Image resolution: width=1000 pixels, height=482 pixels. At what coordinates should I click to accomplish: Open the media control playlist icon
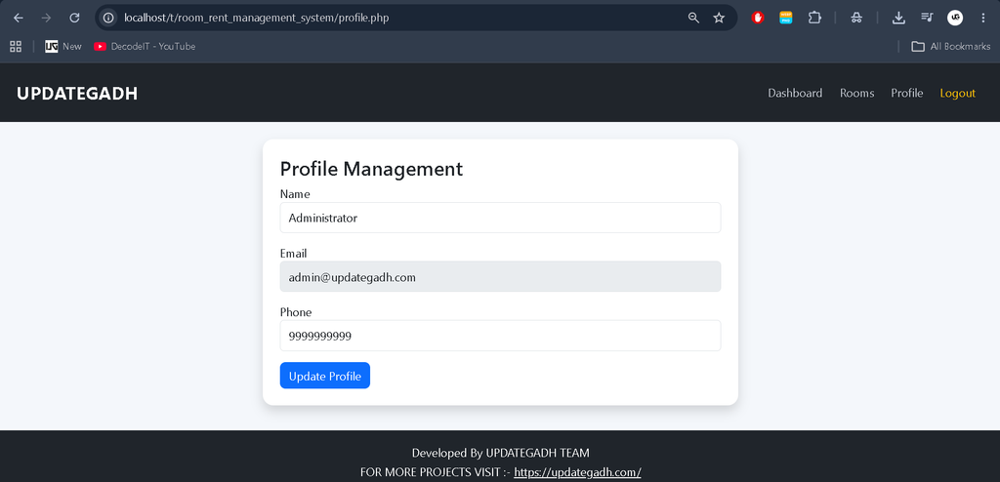pos(927,18)
